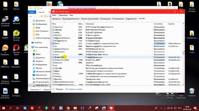Go back in File Explorer
Screen dimensions: 199x111
tap(31, 16)
